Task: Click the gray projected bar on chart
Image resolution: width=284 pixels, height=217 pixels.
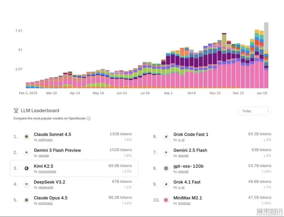Action: click(x=266, y=37)
